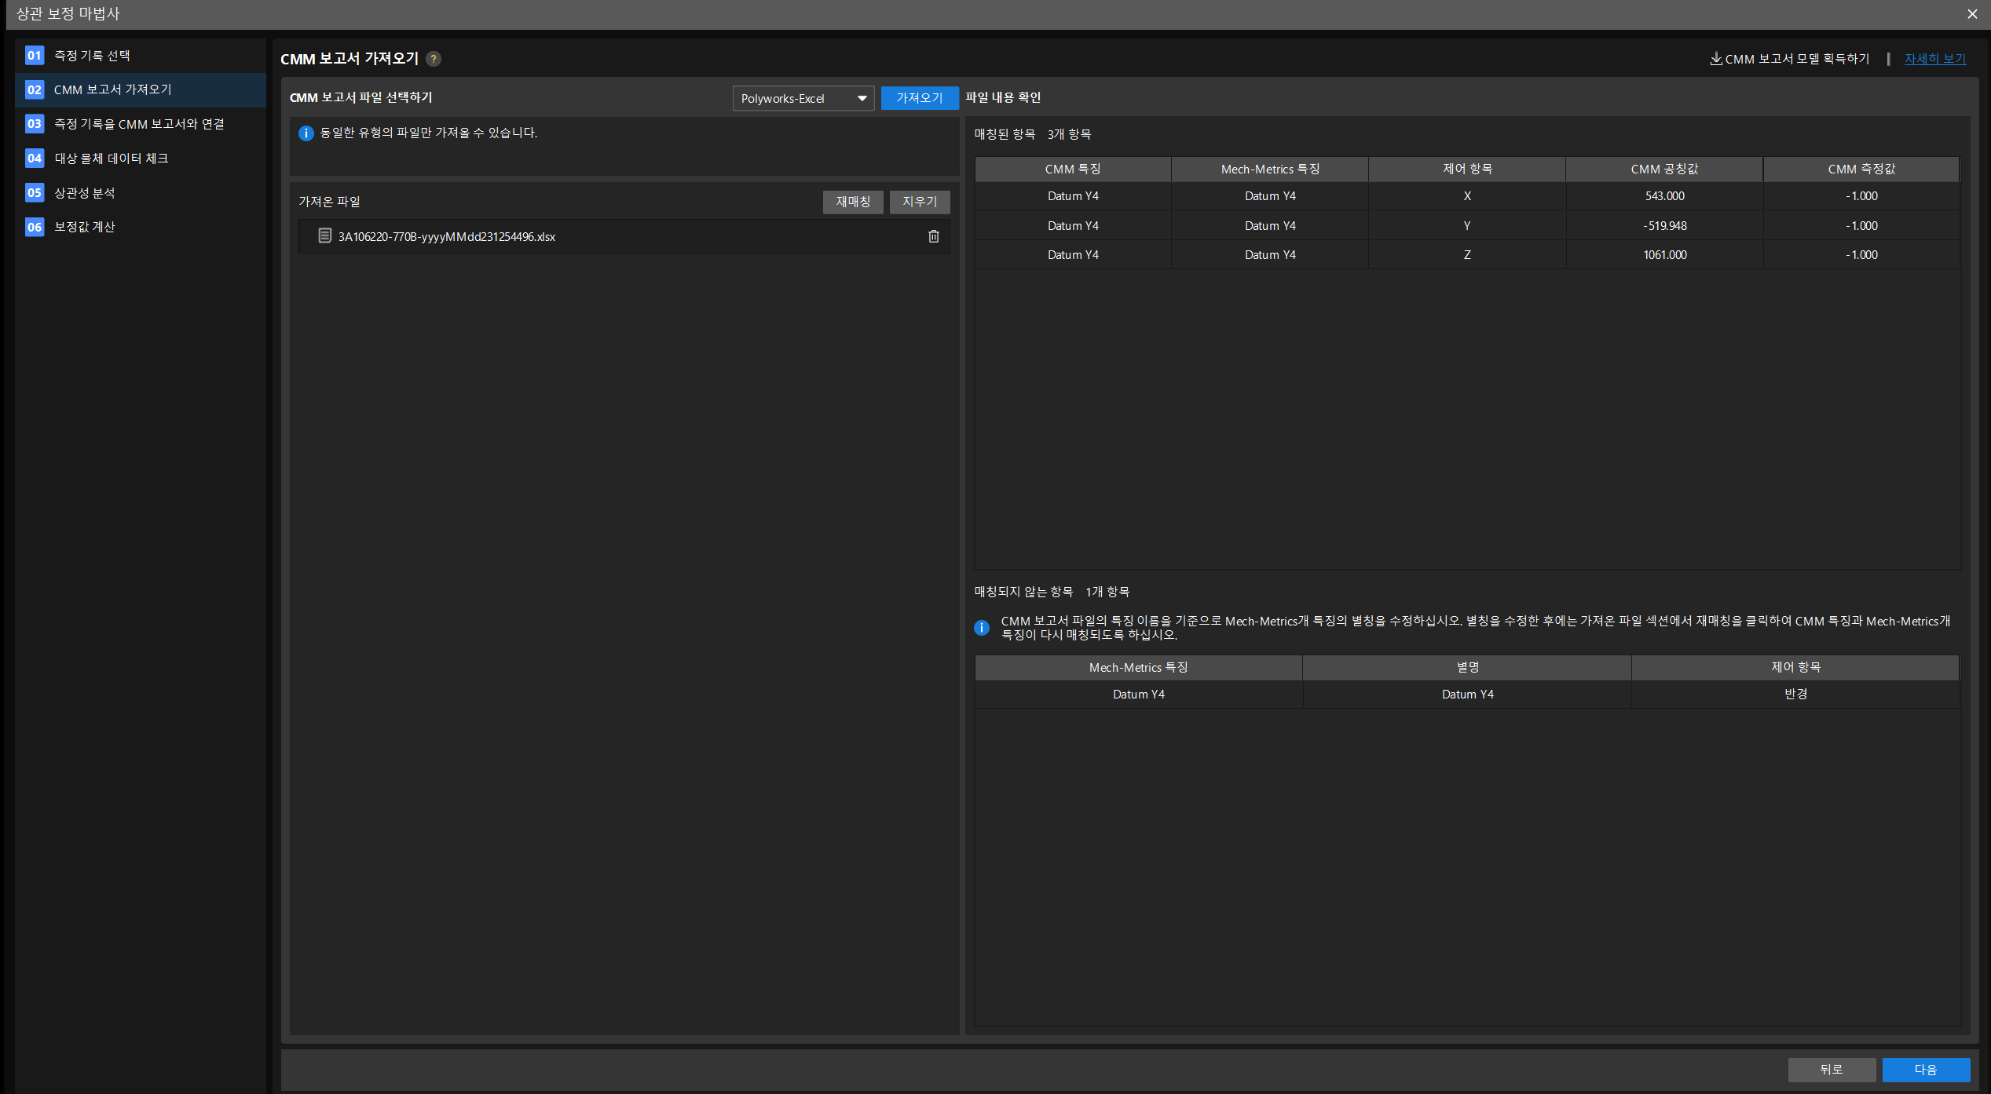
Task: Click the 뒤로 back button
Action: point(1832,1069)
